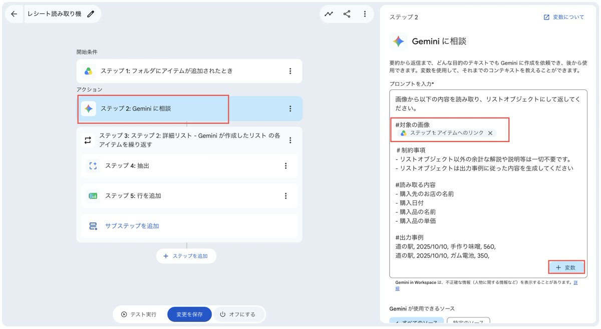This screenshot has height=329, width=601.
Task: Click the large Gemini logo in side panel
Action: click(398, 41)
